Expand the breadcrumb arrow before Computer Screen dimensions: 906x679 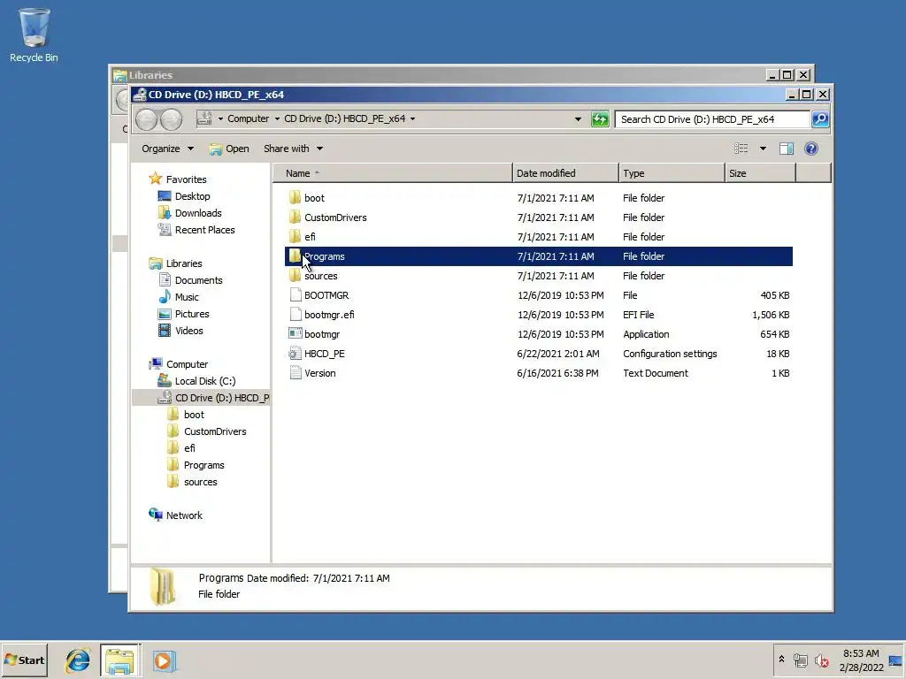pos(220,118)
